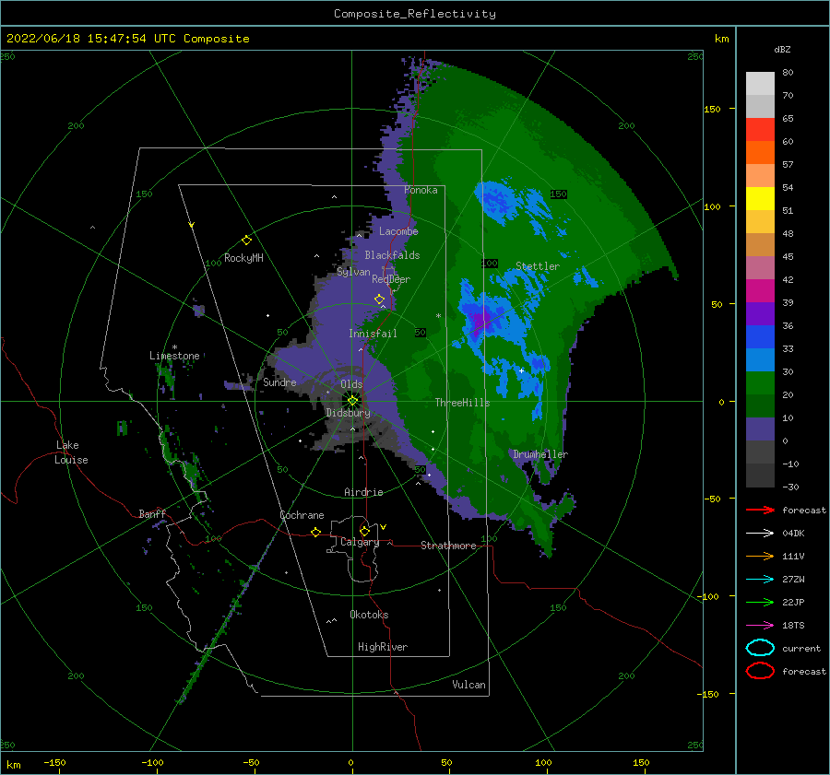Image resolution: width=830 pixels, height=775 pixels.
Task: Click the ThreeHills label
Action: 462,403
